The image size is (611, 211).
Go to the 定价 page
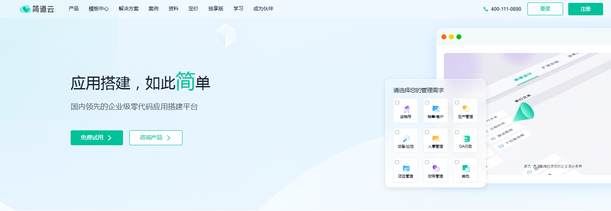coord(193,9)
